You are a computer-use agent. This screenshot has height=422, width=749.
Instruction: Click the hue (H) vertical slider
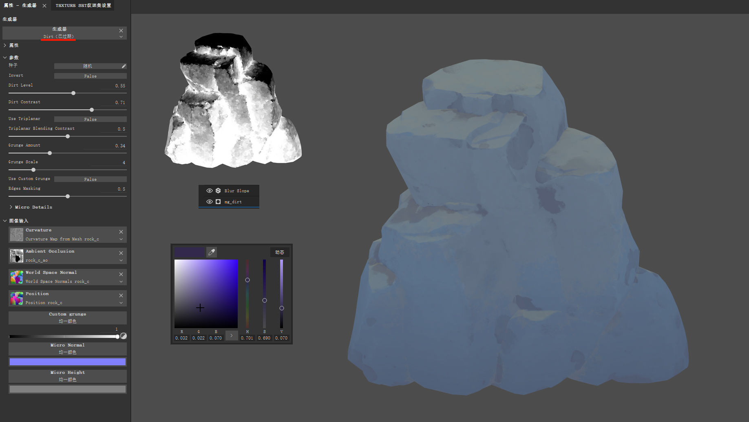point(247,294)
